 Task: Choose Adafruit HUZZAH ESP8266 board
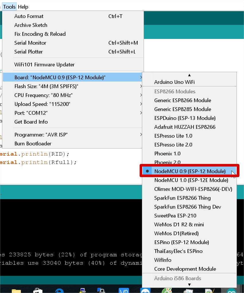click(x=189, y=127)
